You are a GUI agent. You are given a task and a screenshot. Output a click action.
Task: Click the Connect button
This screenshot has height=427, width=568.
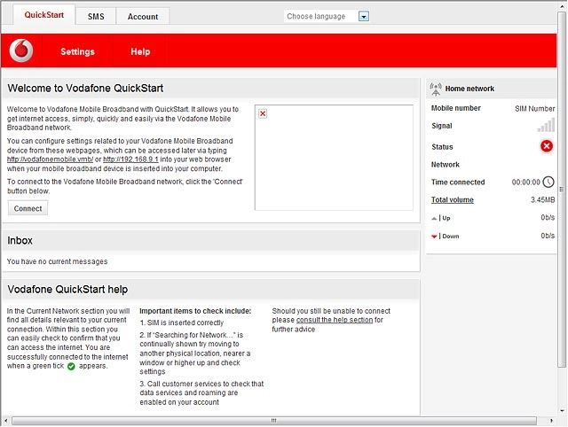[28, 208]
